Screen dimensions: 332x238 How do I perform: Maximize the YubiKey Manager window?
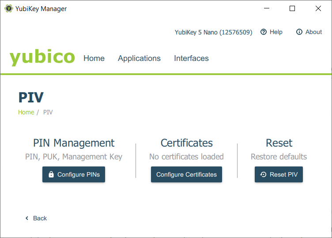(x=292, y=8)
